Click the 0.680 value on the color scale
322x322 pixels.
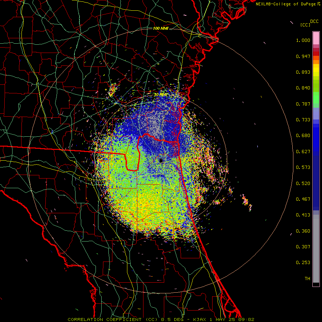(x=303, y=136)
